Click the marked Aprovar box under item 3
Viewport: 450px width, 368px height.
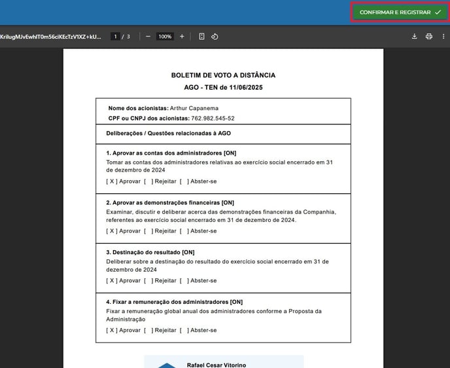112,281
